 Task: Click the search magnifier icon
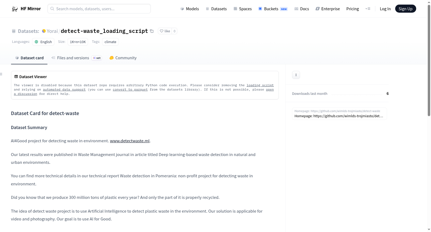coord(52,9)
